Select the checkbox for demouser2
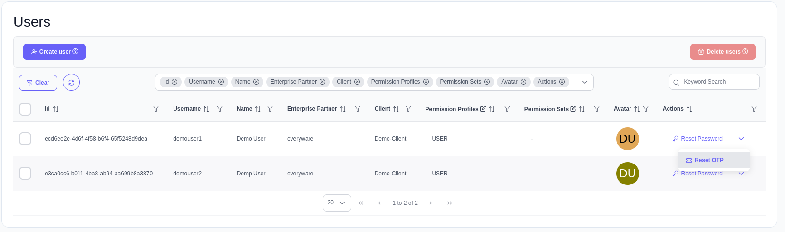Screen dimensions: 785x232 pos(25,174)
